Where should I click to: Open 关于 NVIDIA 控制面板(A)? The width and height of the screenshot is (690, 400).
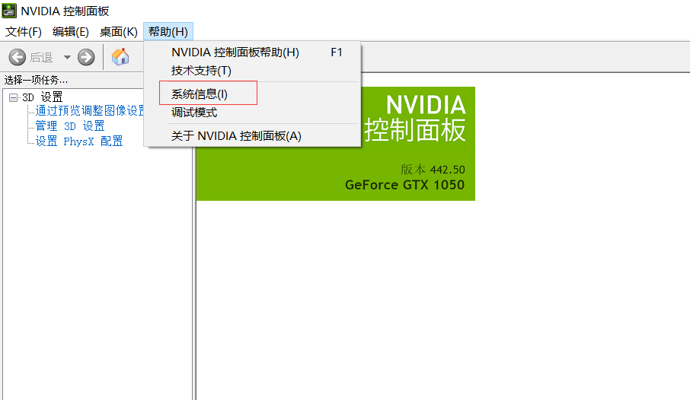tap(252, 136)
